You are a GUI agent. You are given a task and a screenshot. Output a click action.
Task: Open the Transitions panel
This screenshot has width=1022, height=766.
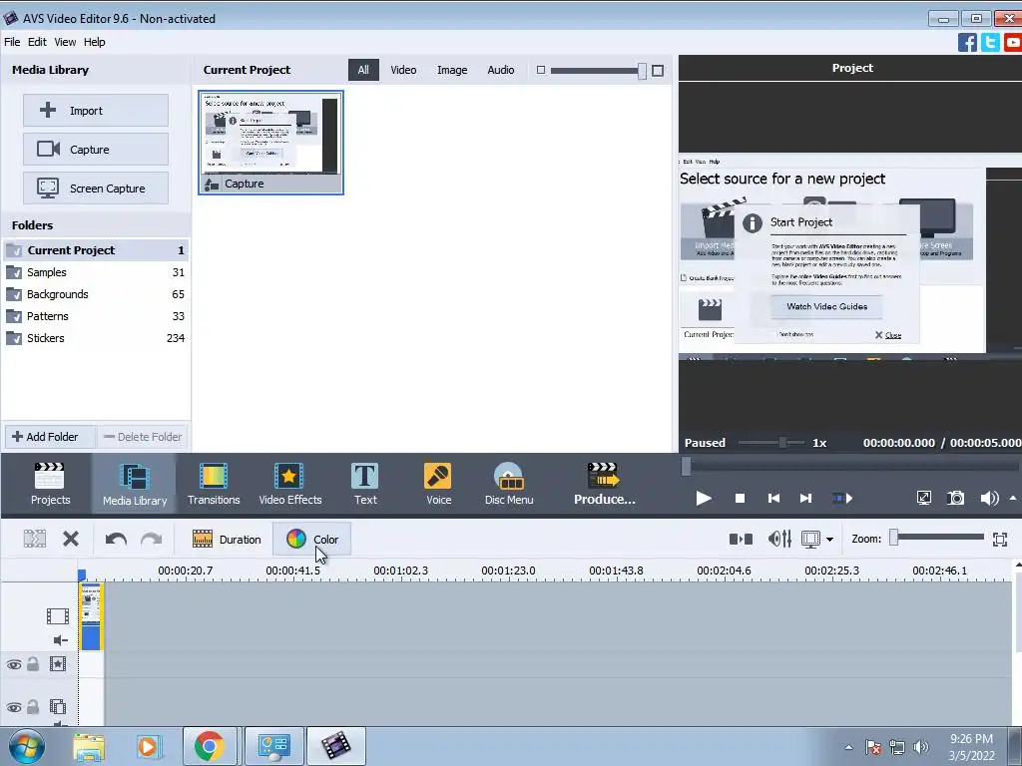click(x=214, y=484)
